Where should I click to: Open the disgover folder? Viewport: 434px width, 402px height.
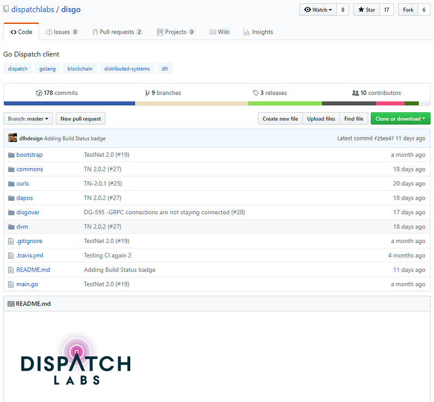point(28,212)
